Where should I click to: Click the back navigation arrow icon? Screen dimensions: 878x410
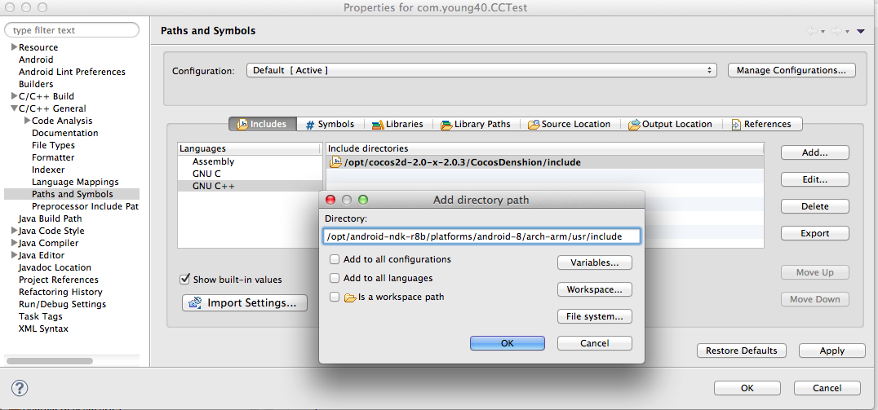point(812,31)
